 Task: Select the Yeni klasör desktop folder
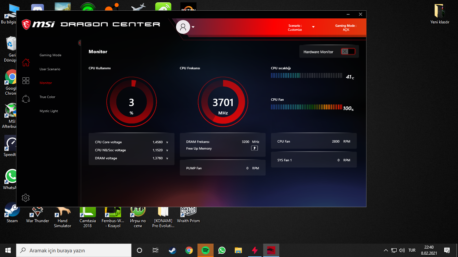pyautogui.click(x=440, y=14)
